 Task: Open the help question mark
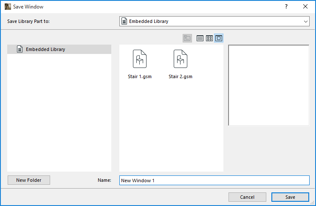pos(286,7)
